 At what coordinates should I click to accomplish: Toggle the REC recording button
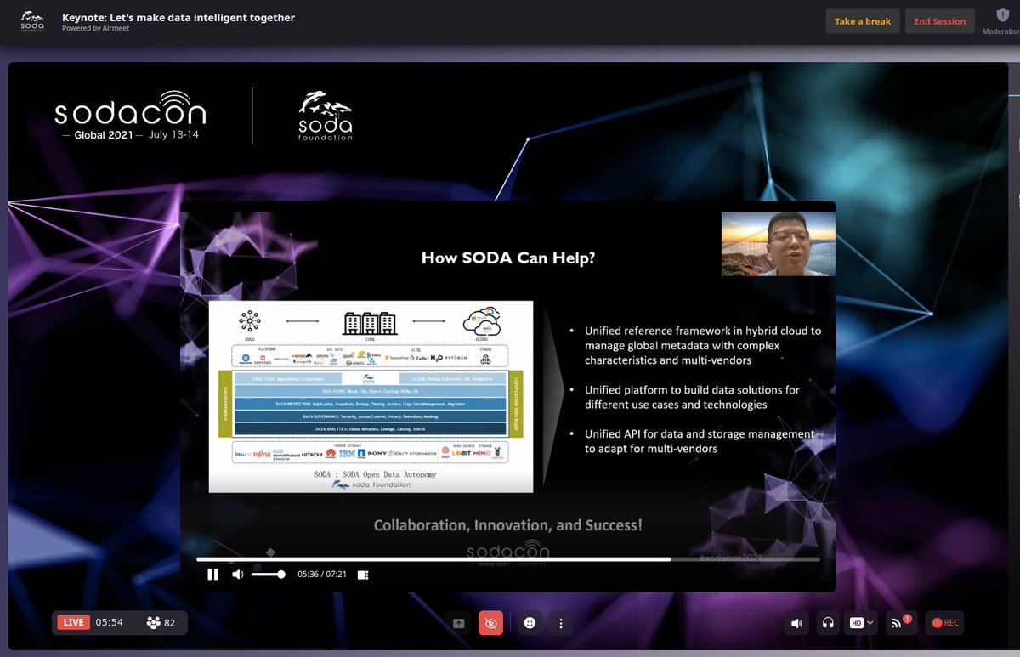[945, 623]
